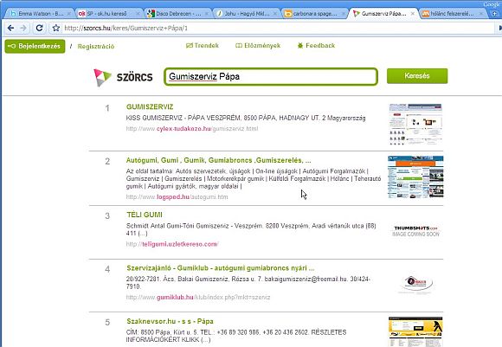
Task: Focus the Gumiszerviz Pápa search field
Action: [x=271, y=76]
